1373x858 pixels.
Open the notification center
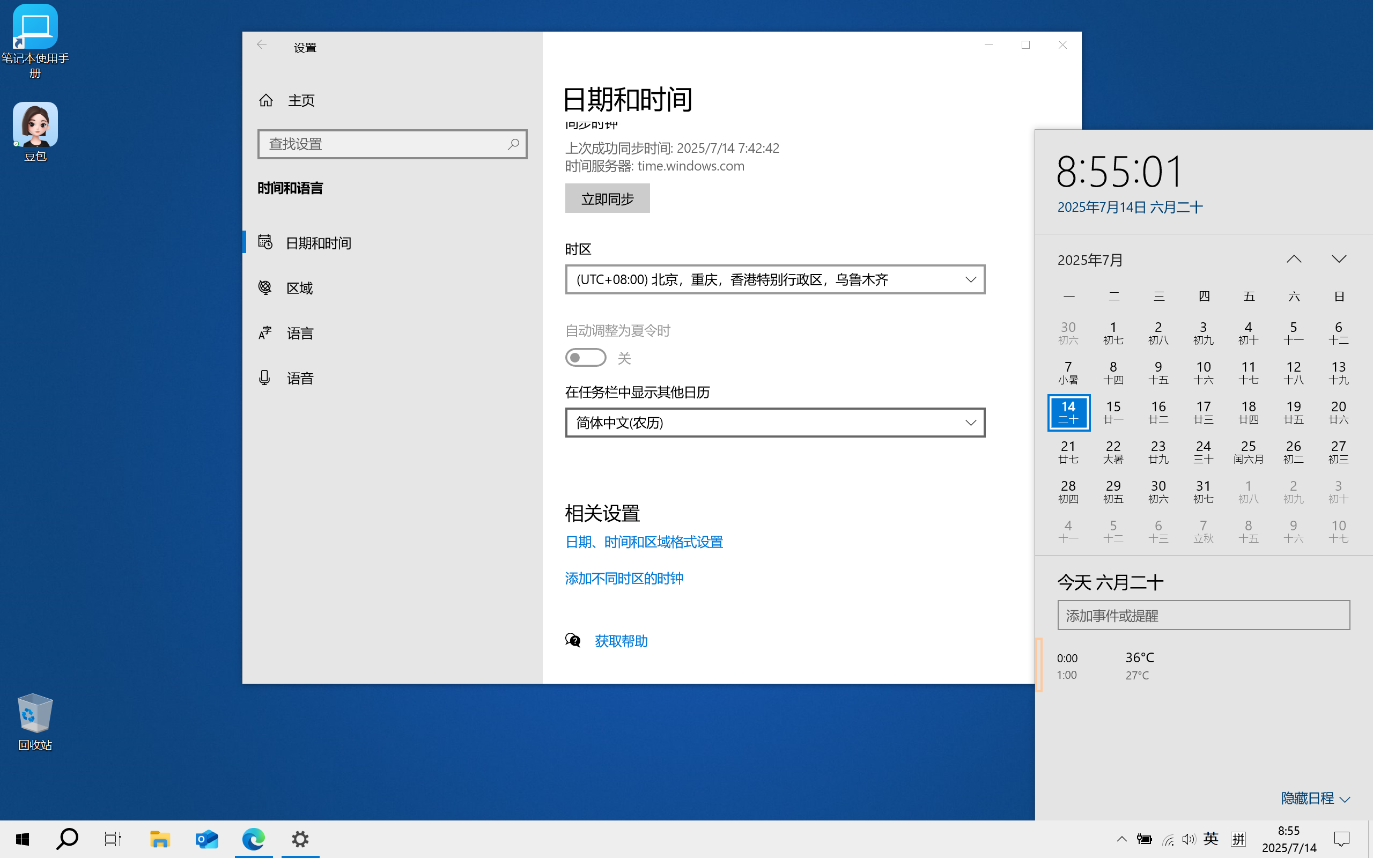tap(1341, 839)
